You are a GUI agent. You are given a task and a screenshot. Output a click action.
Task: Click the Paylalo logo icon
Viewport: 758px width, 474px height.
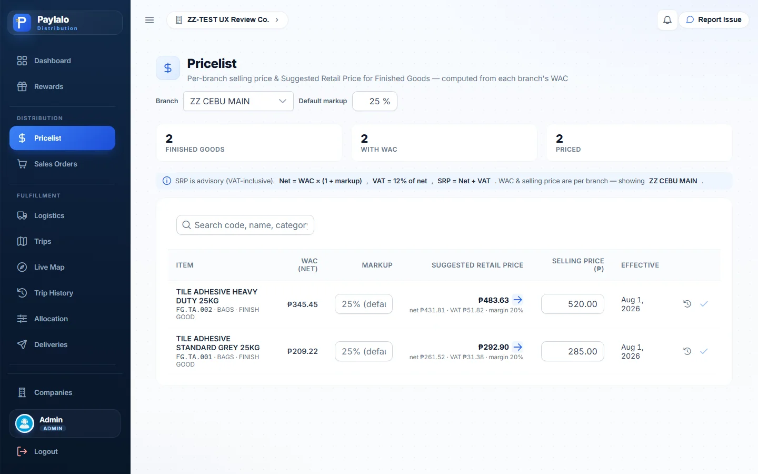coord(22,23)
